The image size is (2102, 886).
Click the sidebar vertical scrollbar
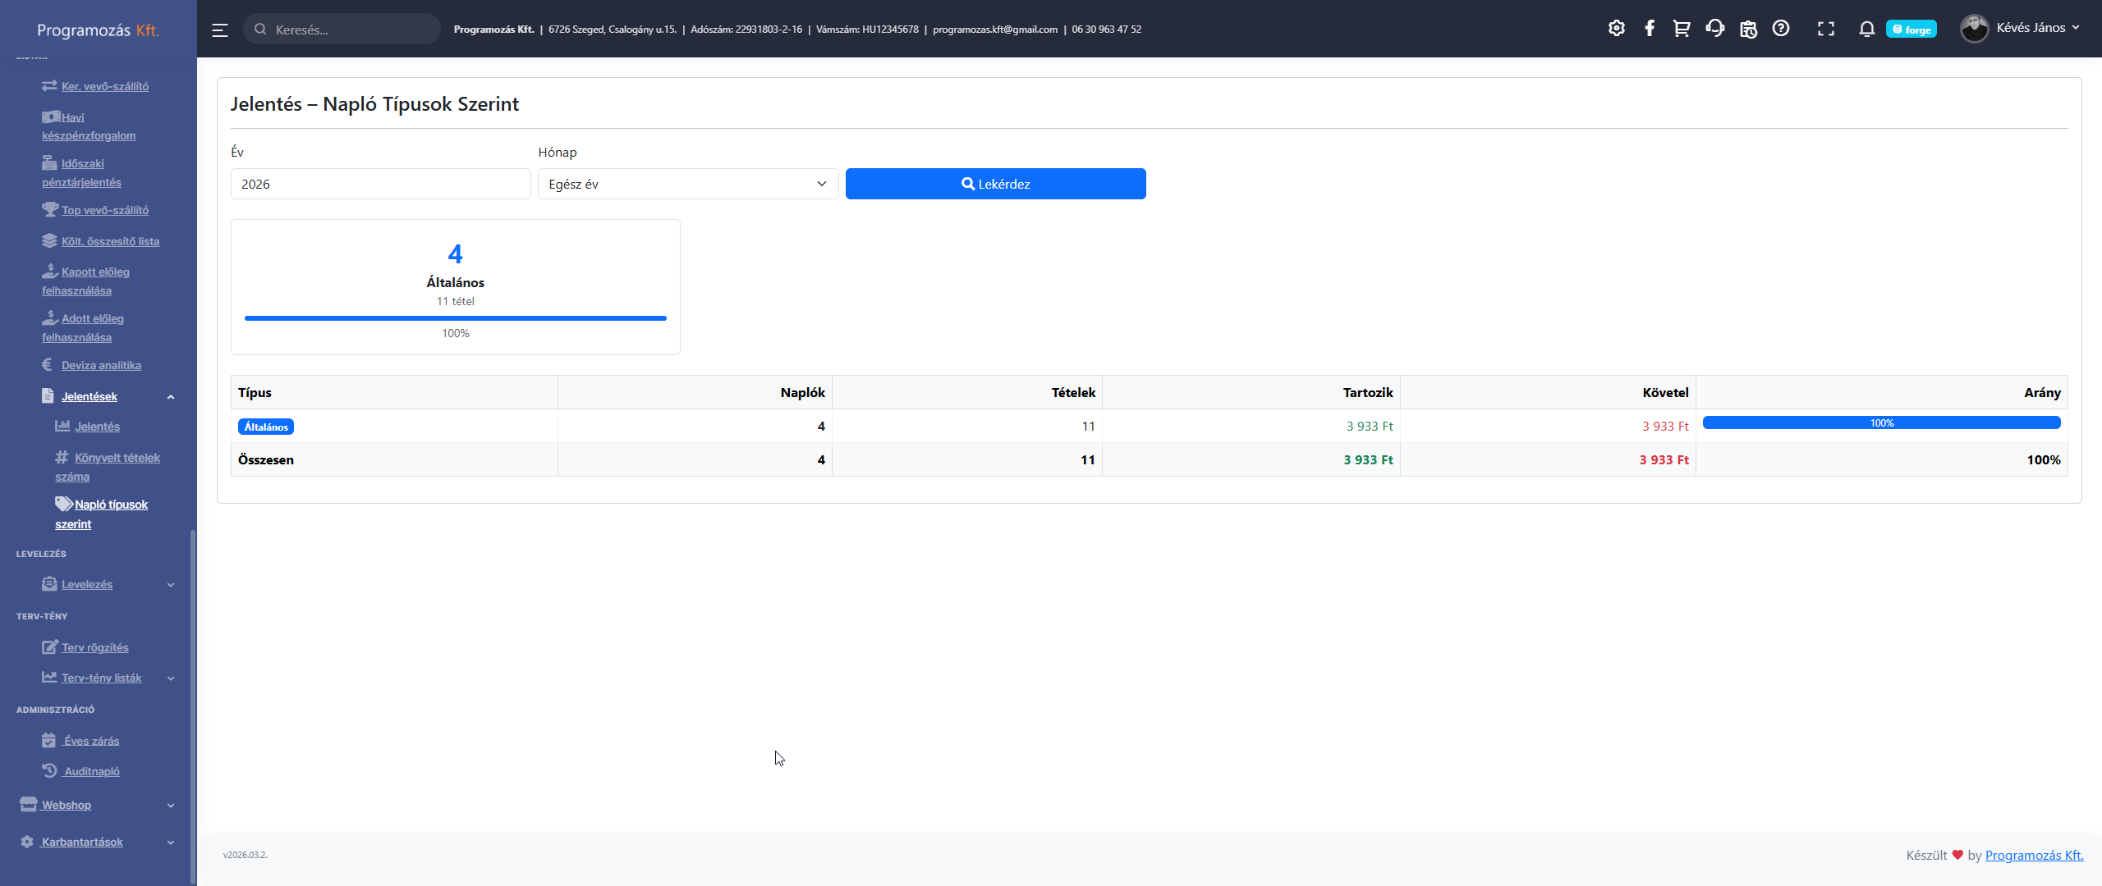point(193,706)
